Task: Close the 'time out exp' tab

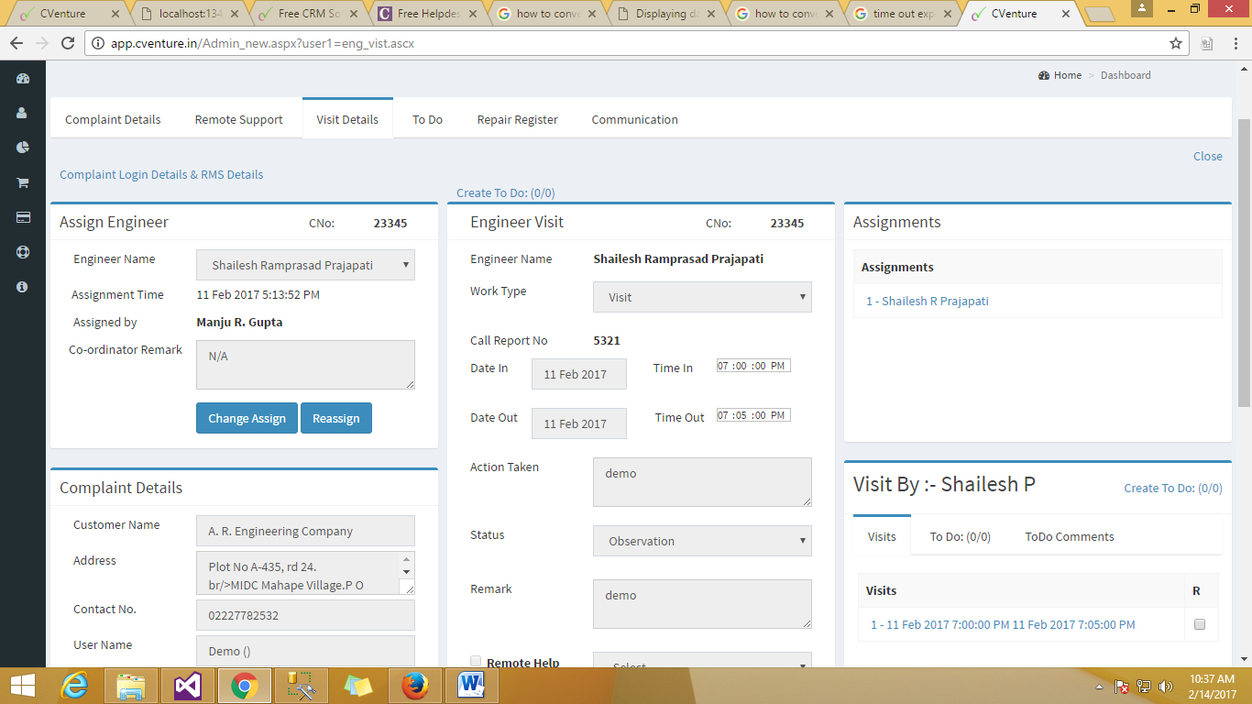Action: pyautogui.click(x=948, y=14)
